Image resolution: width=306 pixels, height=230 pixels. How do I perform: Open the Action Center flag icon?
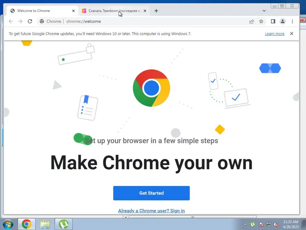pyautogui.click(x=261, y=224)
